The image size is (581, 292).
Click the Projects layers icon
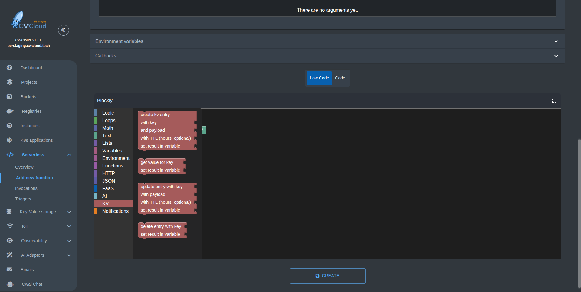coord(10,82)
